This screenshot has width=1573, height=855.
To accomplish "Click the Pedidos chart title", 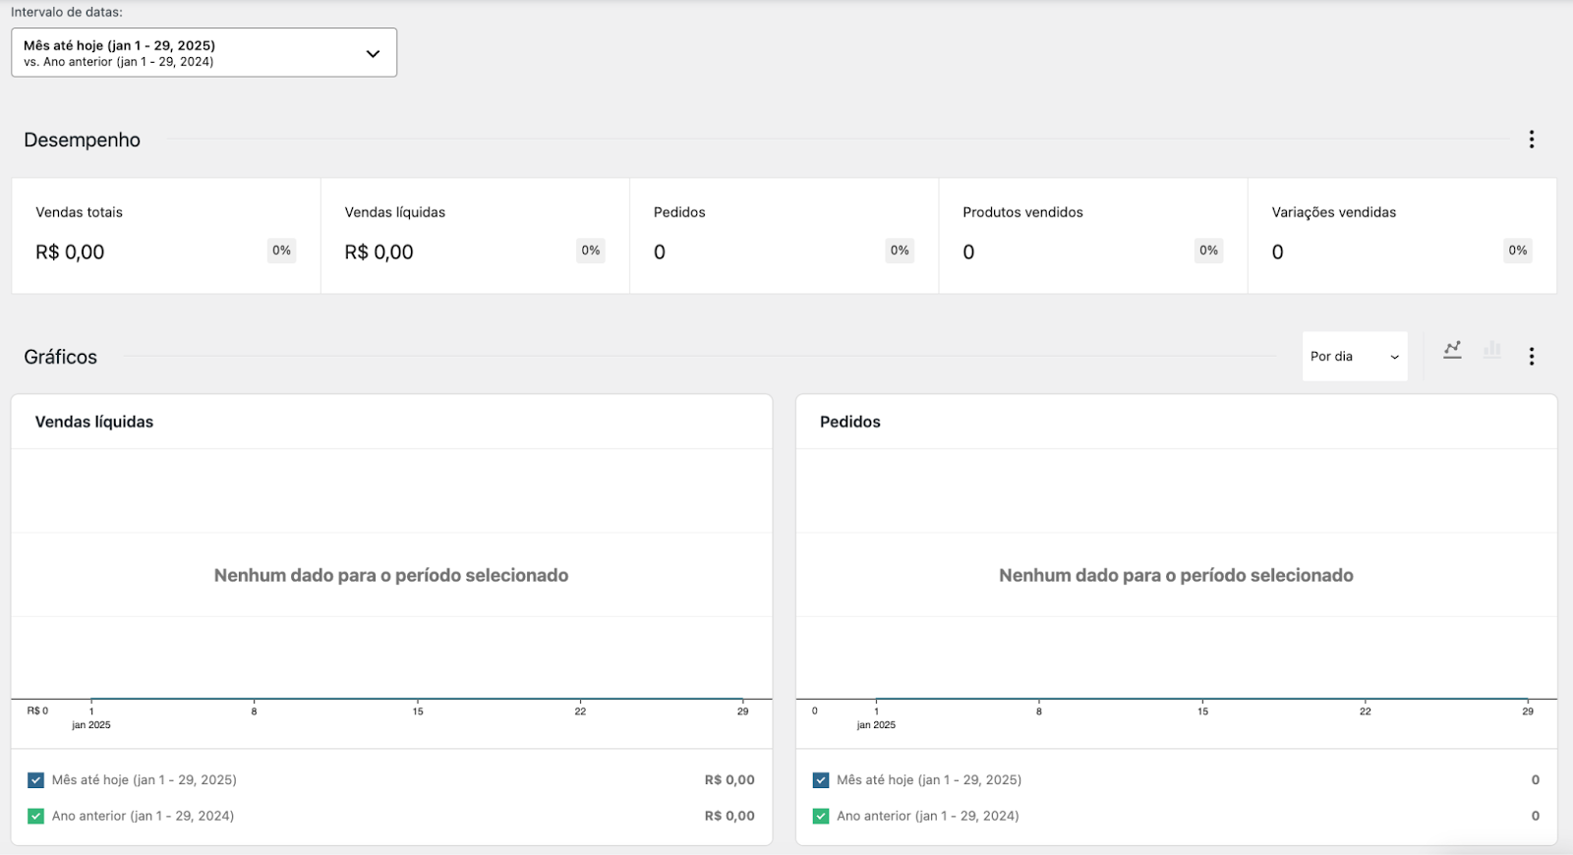I will point(850,422).
